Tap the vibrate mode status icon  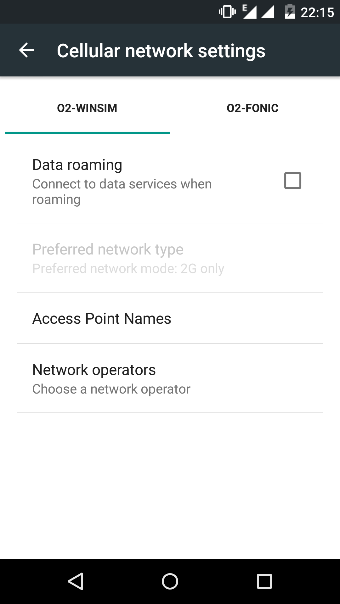[227, 12]
